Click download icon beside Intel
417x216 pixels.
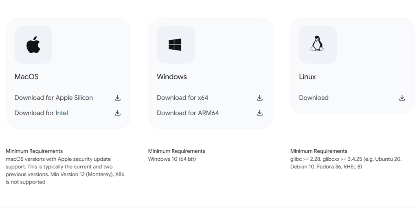tap(118, 113)
